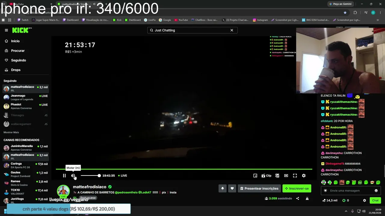385x216 pixels.
Task: Open the Kick hamburger sidebar menu
Action: point(6,30)
